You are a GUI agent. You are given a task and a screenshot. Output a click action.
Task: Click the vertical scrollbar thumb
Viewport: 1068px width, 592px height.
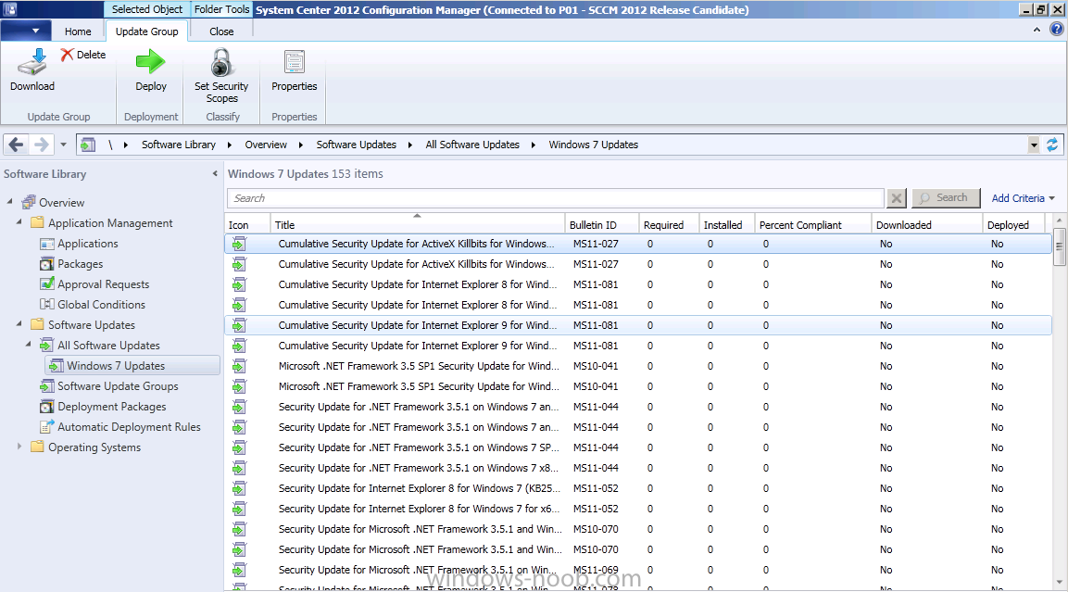[x=1059, y=246]
